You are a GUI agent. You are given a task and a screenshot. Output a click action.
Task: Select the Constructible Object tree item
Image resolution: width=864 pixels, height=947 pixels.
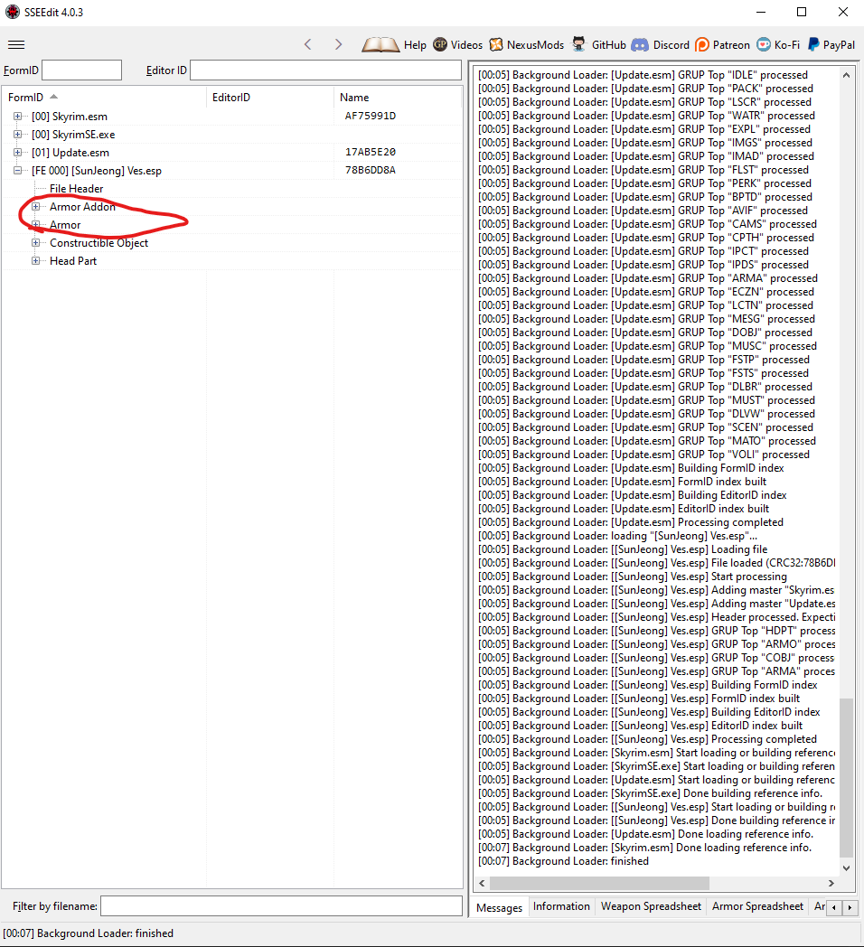tap(99, 243)
